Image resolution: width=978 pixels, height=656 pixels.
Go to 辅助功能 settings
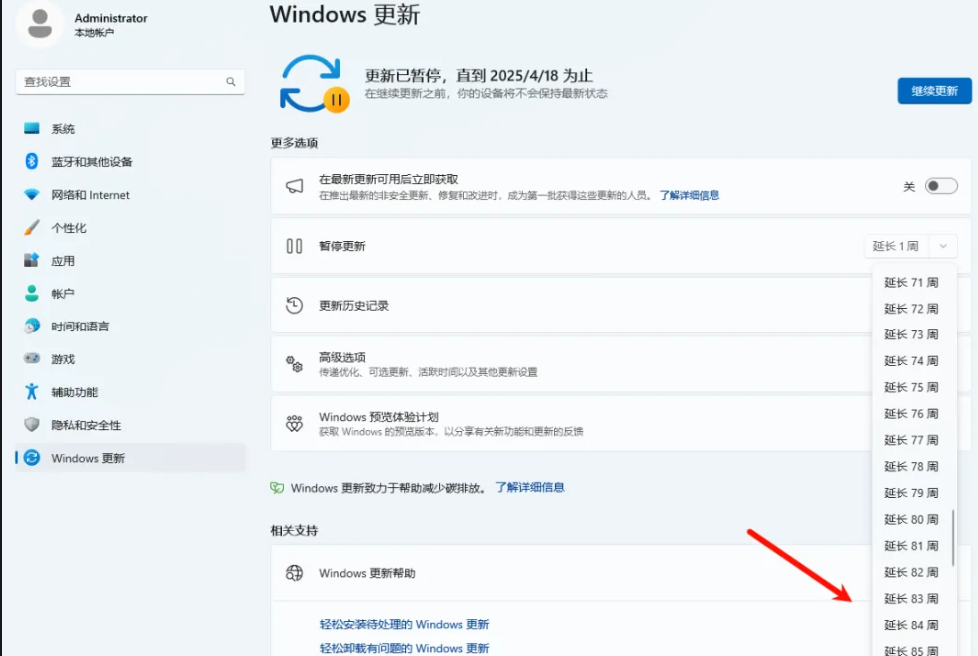click(x=131, y=392)
